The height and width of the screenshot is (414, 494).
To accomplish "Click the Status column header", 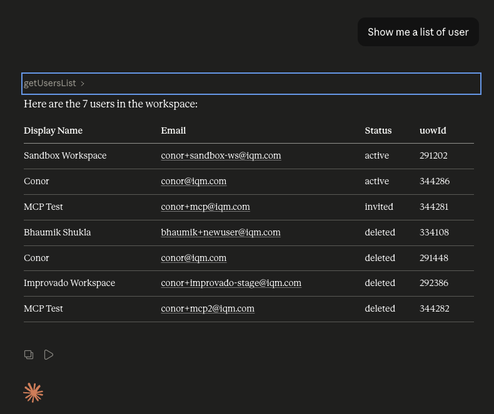I will (x=378, y=131).
